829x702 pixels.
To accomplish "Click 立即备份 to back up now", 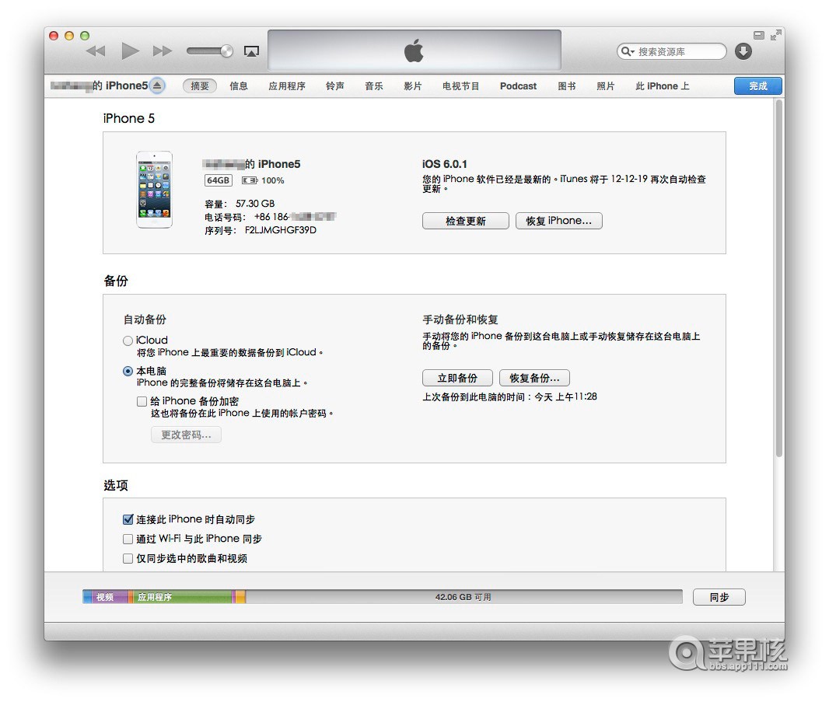I will coord(457,378).
